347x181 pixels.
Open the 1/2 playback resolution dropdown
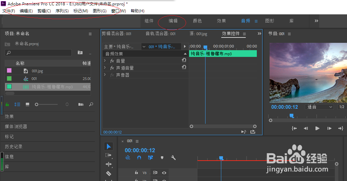click(x=342, y=107)
